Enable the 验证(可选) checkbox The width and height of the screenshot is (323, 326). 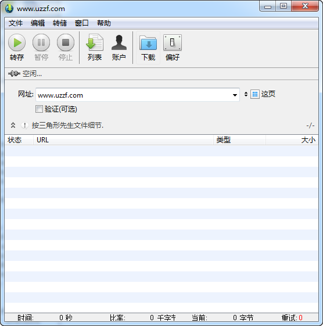(x=39, y=109)
